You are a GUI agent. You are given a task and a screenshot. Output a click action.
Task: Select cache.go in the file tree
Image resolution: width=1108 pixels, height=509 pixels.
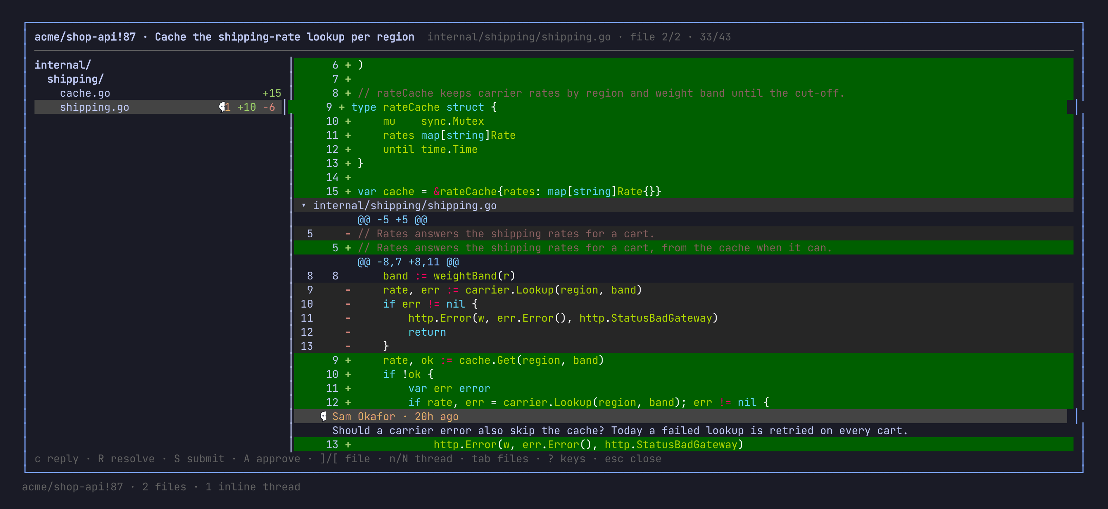tap(158, 93)
